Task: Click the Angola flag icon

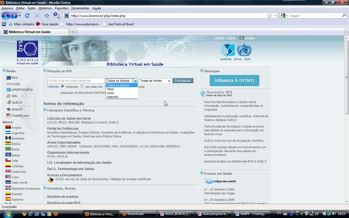Action: (x=8, y=127)
